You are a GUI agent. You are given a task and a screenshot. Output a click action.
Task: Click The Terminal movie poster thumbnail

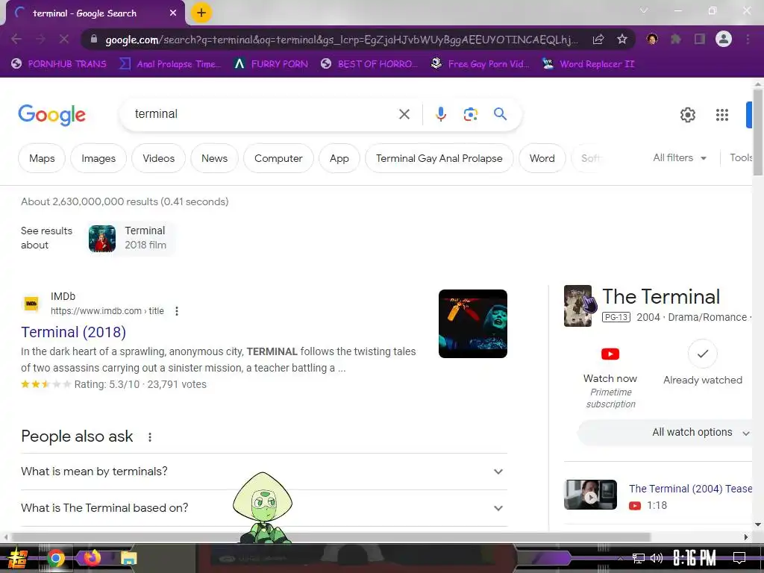point(578,305)
